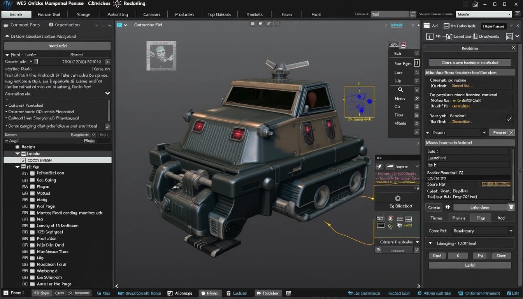Collapse the Lamging section triangle
The height and width of the screenshot is (299, 523).
(430, 243)
